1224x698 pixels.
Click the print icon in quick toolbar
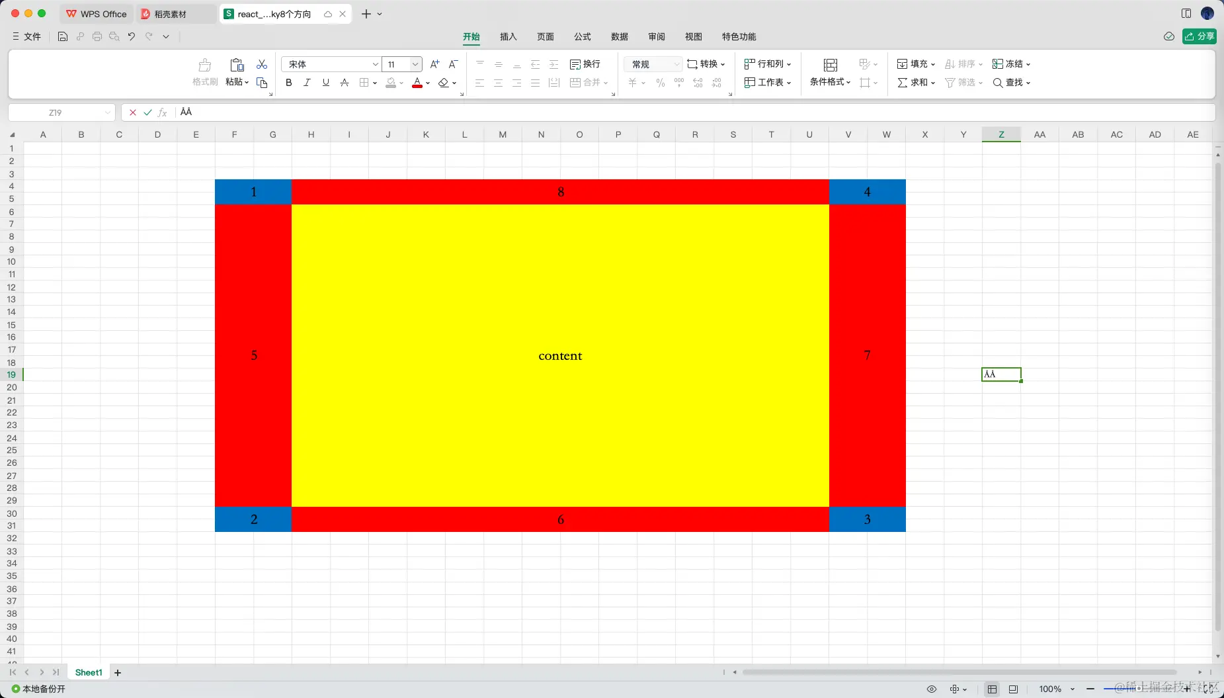[97, 36]
